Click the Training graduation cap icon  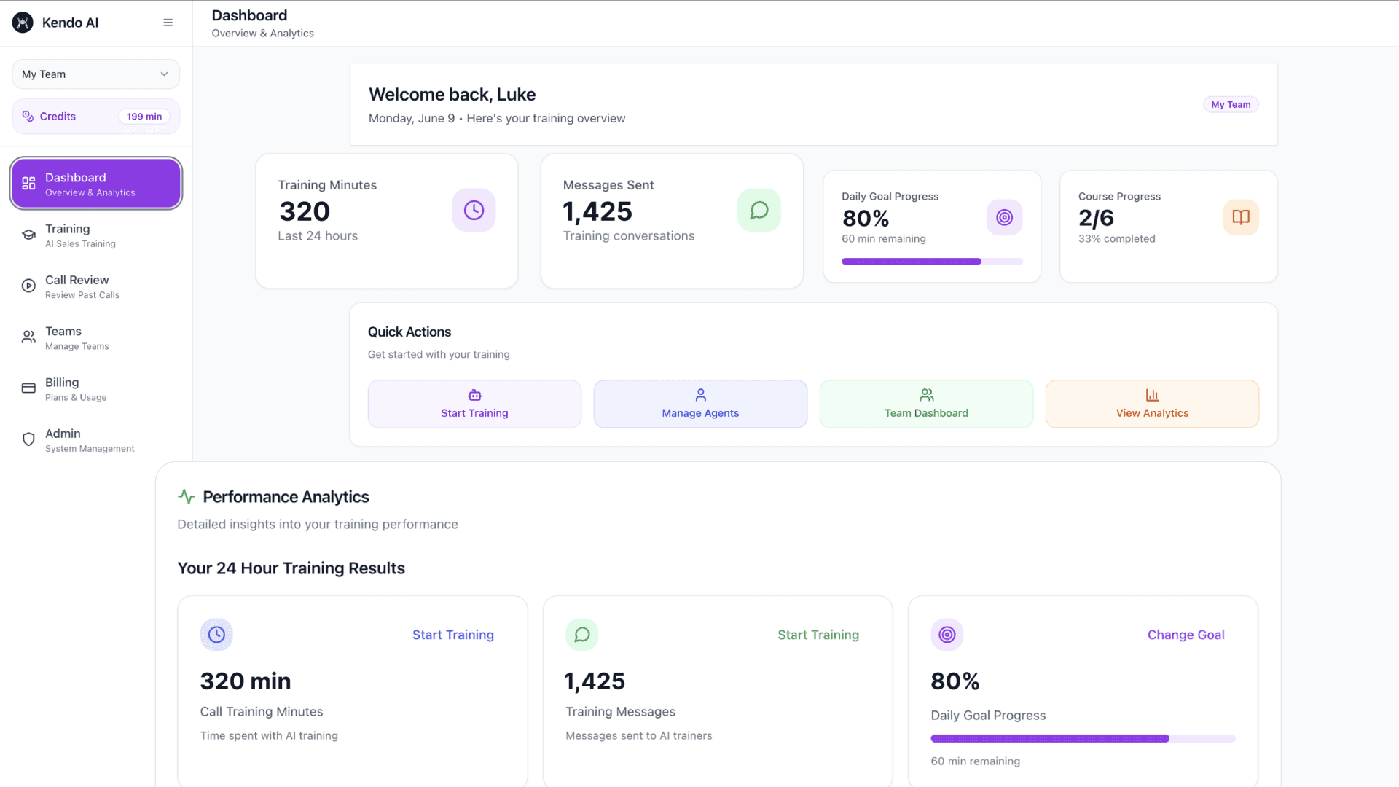[28, 235]
